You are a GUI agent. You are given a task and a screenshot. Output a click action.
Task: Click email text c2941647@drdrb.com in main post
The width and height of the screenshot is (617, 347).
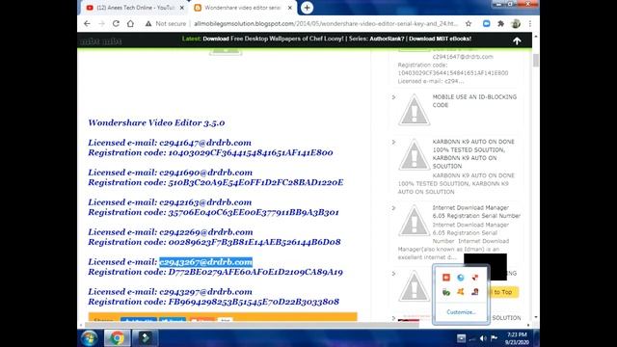pos(205,143)
